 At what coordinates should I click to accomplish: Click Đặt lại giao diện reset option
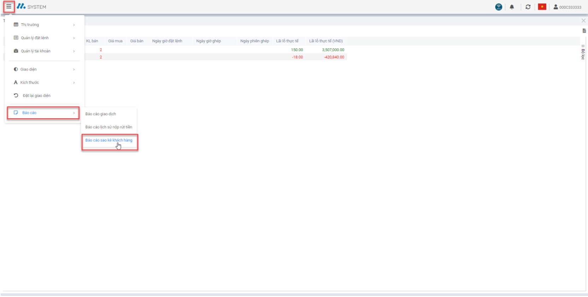click(36, 96)
